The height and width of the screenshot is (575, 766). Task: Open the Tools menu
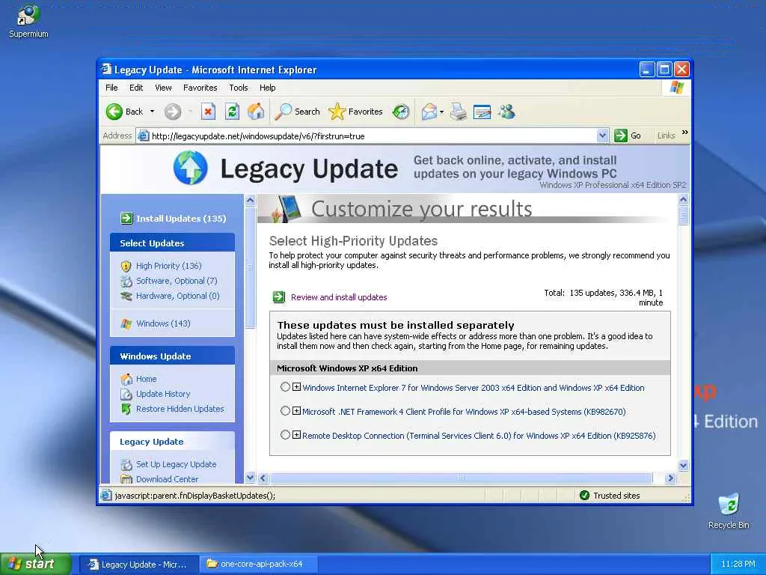coord(239,88)
